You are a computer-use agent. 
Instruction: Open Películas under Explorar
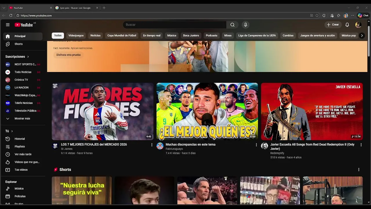tap(23, 196)
